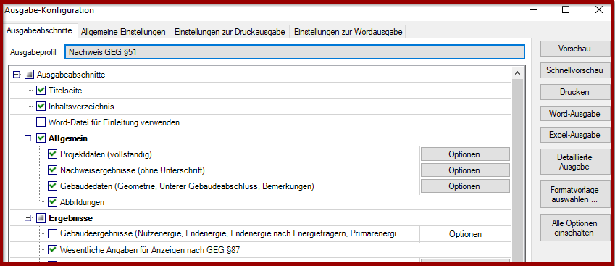Enable the Gebäudeergebnisse checkbox

pyautogui.click(x=53, y=234)
